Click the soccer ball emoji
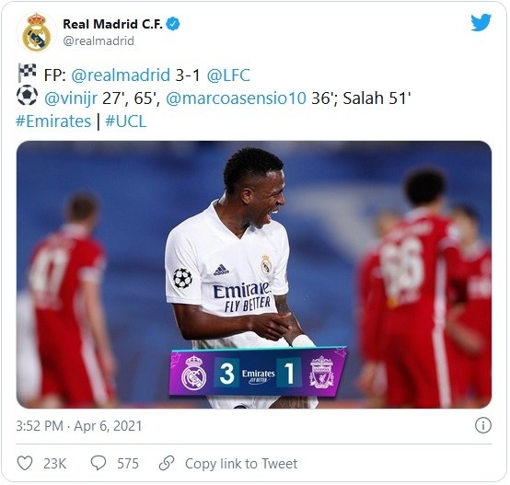Image resolution: width=510 pixels, height=485 pixels. click(27, 95)
